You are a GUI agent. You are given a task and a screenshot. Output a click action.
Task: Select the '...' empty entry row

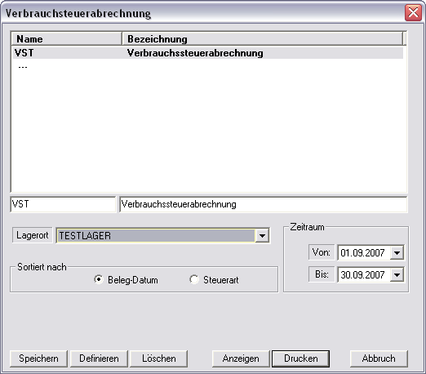pos(208,66)
